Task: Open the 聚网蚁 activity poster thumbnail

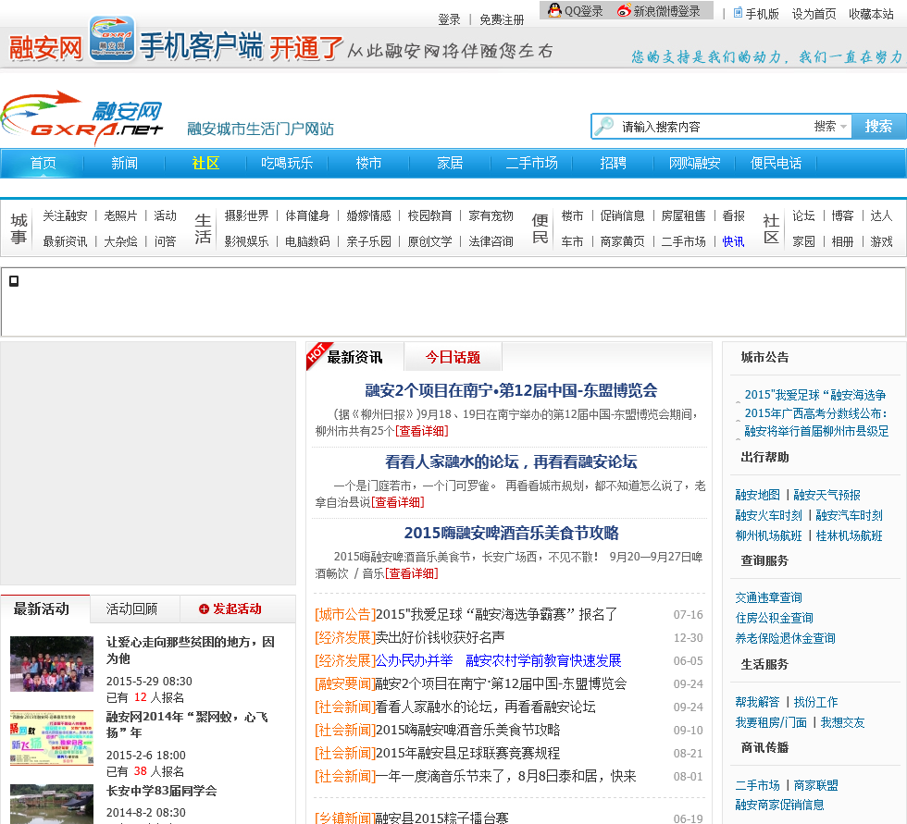Action: [52, 738]
